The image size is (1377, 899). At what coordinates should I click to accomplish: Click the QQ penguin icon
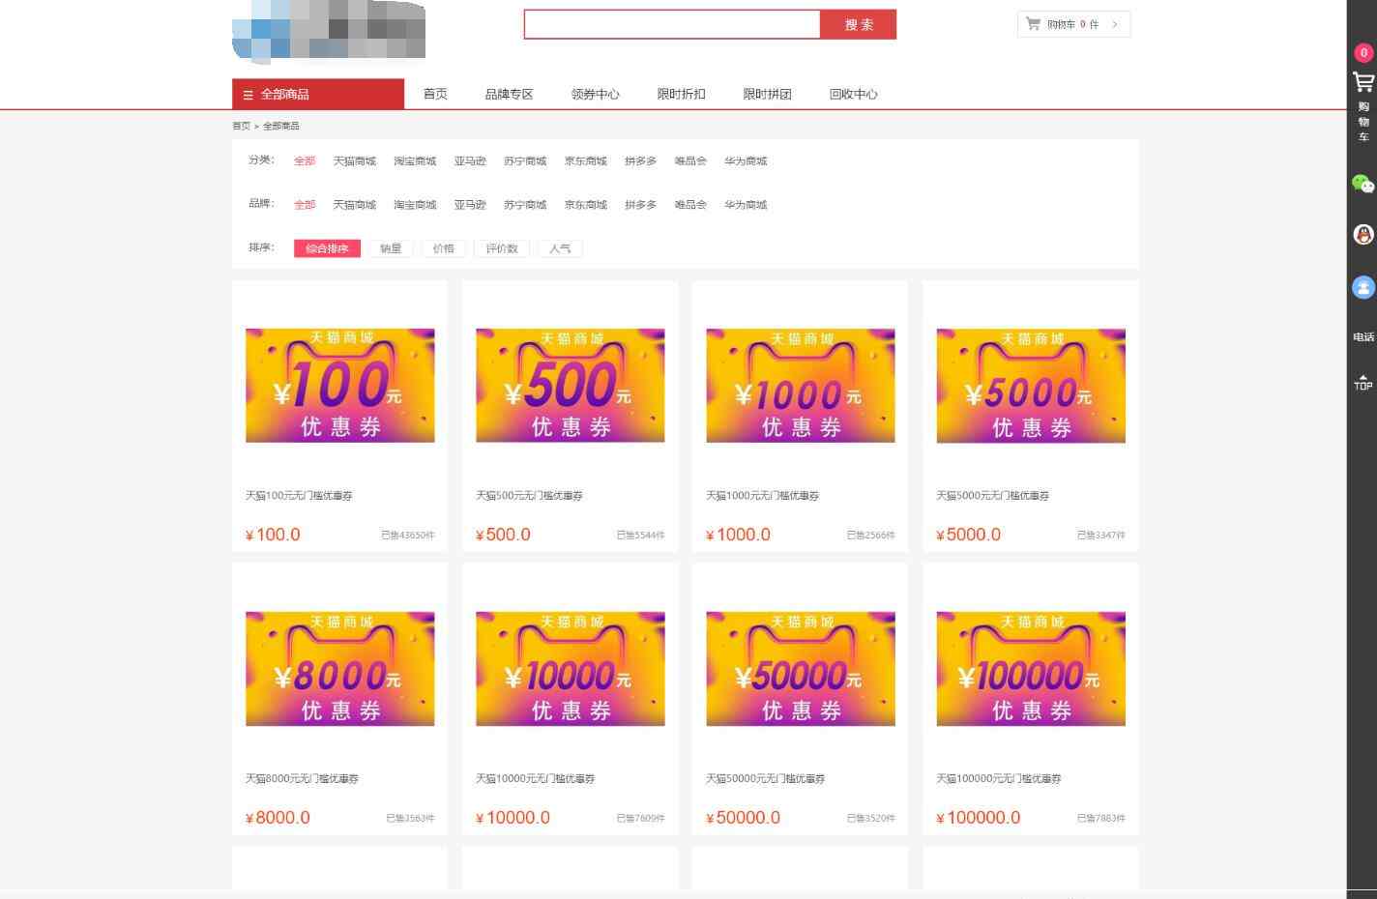point(1363,235)
